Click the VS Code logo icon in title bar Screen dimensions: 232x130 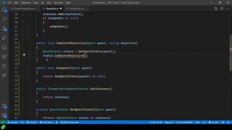[x=3, y=3]
